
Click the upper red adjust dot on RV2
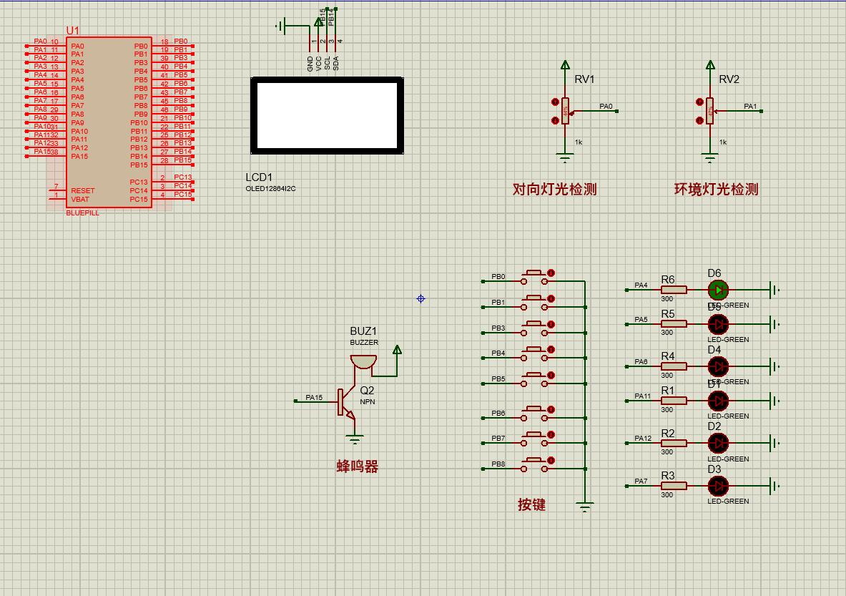pos(700,102)
